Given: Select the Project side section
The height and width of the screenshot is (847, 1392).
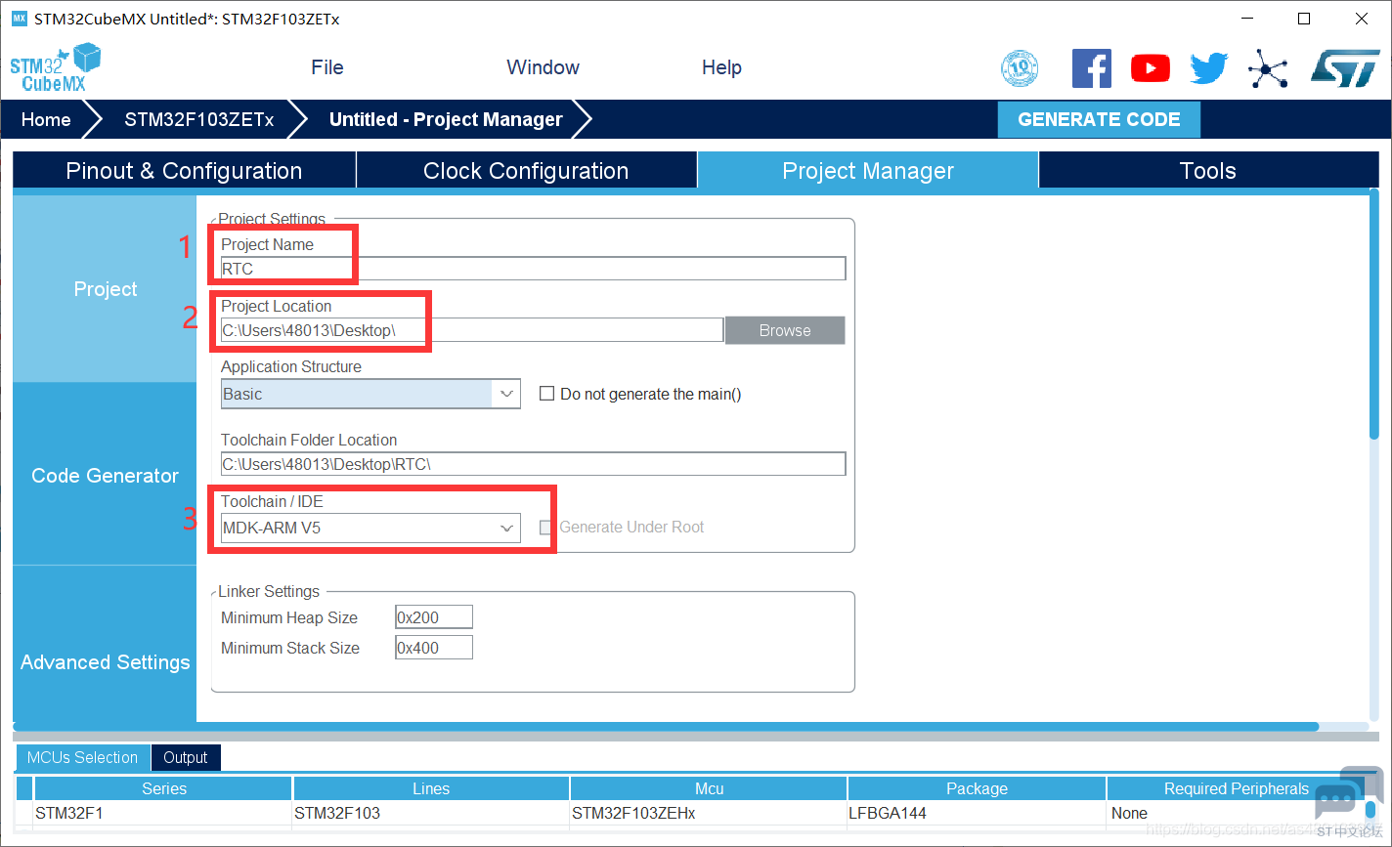Looking at the screenshot, I should [105, 289].
